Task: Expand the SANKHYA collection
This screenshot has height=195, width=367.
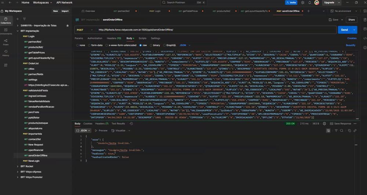Action: click(18, 25)
